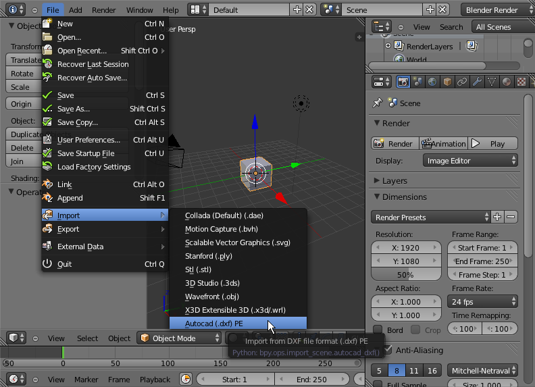Open the Object Data triangle tab
The width and height of the screenshot is (535, 387).
pos(492,82)
